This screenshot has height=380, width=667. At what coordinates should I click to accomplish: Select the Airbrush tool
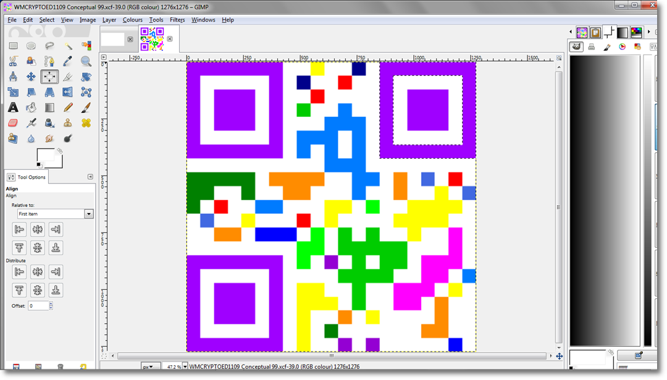coord(31,123)
